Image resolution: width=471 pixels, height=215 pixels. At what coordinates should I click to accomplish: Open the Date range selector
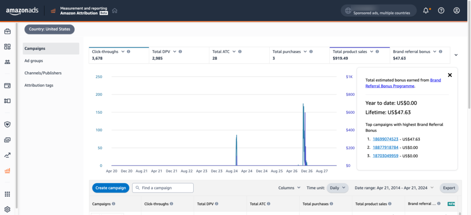tap(394, 188)
